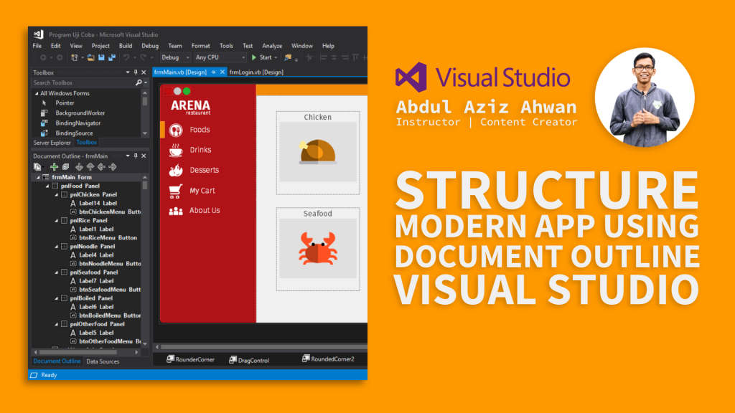The image size is (735, 413).
Task: Open the Toolbox window options dropdown
Action: coord(128,72)
